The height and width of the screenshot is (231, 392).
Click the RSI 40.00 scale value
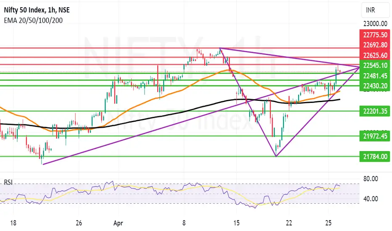[x=371, y=199]
